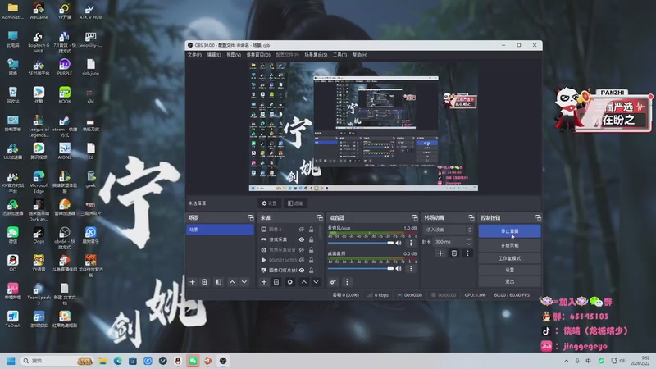
Task: Click the 停止直播 button
Action: [x=509, y=231]
